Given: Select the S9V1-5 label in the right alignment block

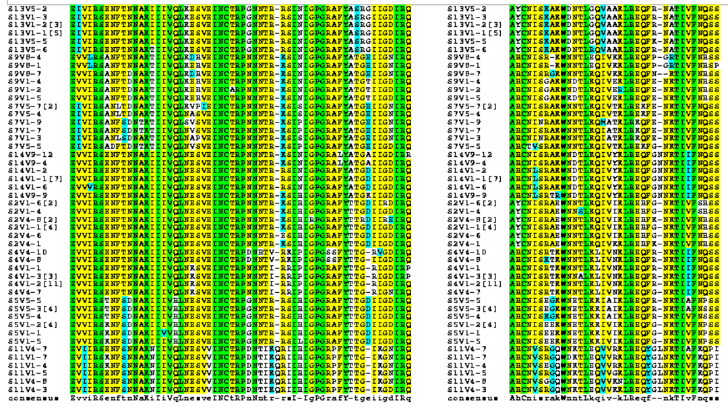Looking at the screenshot, I should (x=464, y=98).
